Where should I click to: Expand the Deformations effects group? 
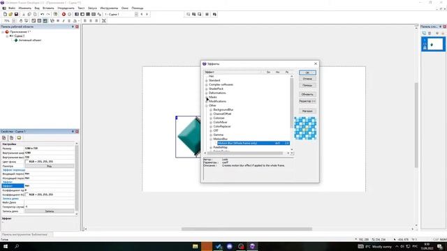207,93
